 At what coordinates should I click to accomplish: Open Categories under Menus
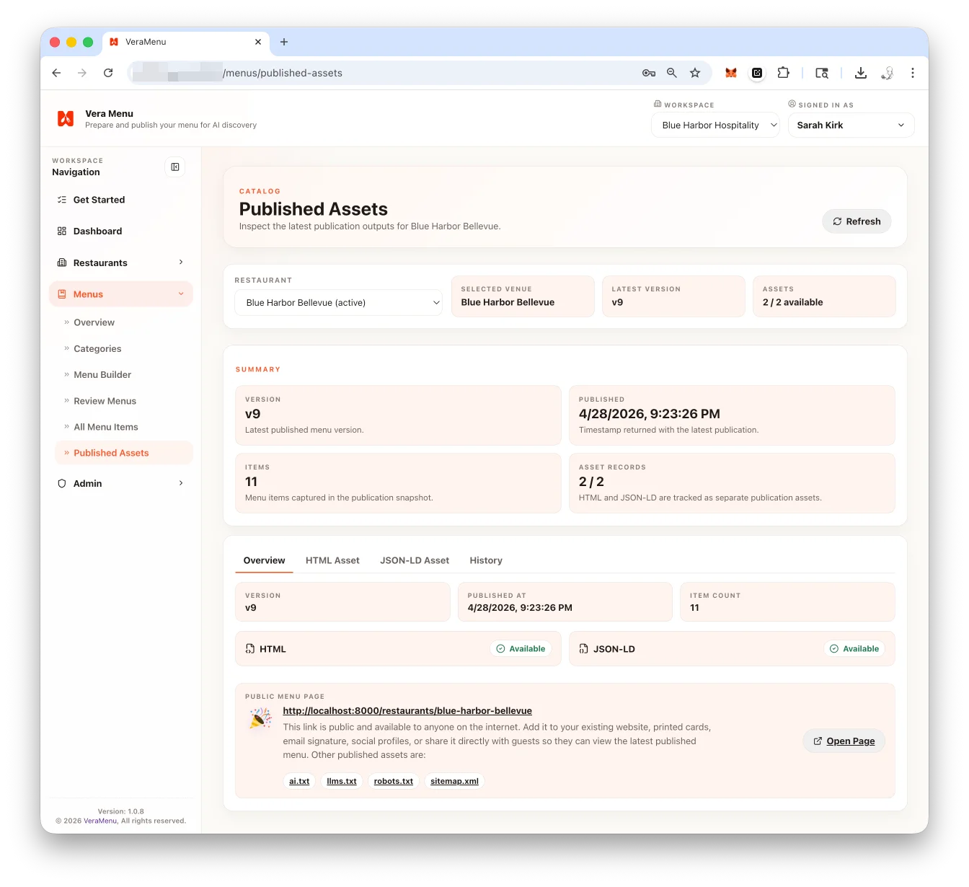click(124, 349)
